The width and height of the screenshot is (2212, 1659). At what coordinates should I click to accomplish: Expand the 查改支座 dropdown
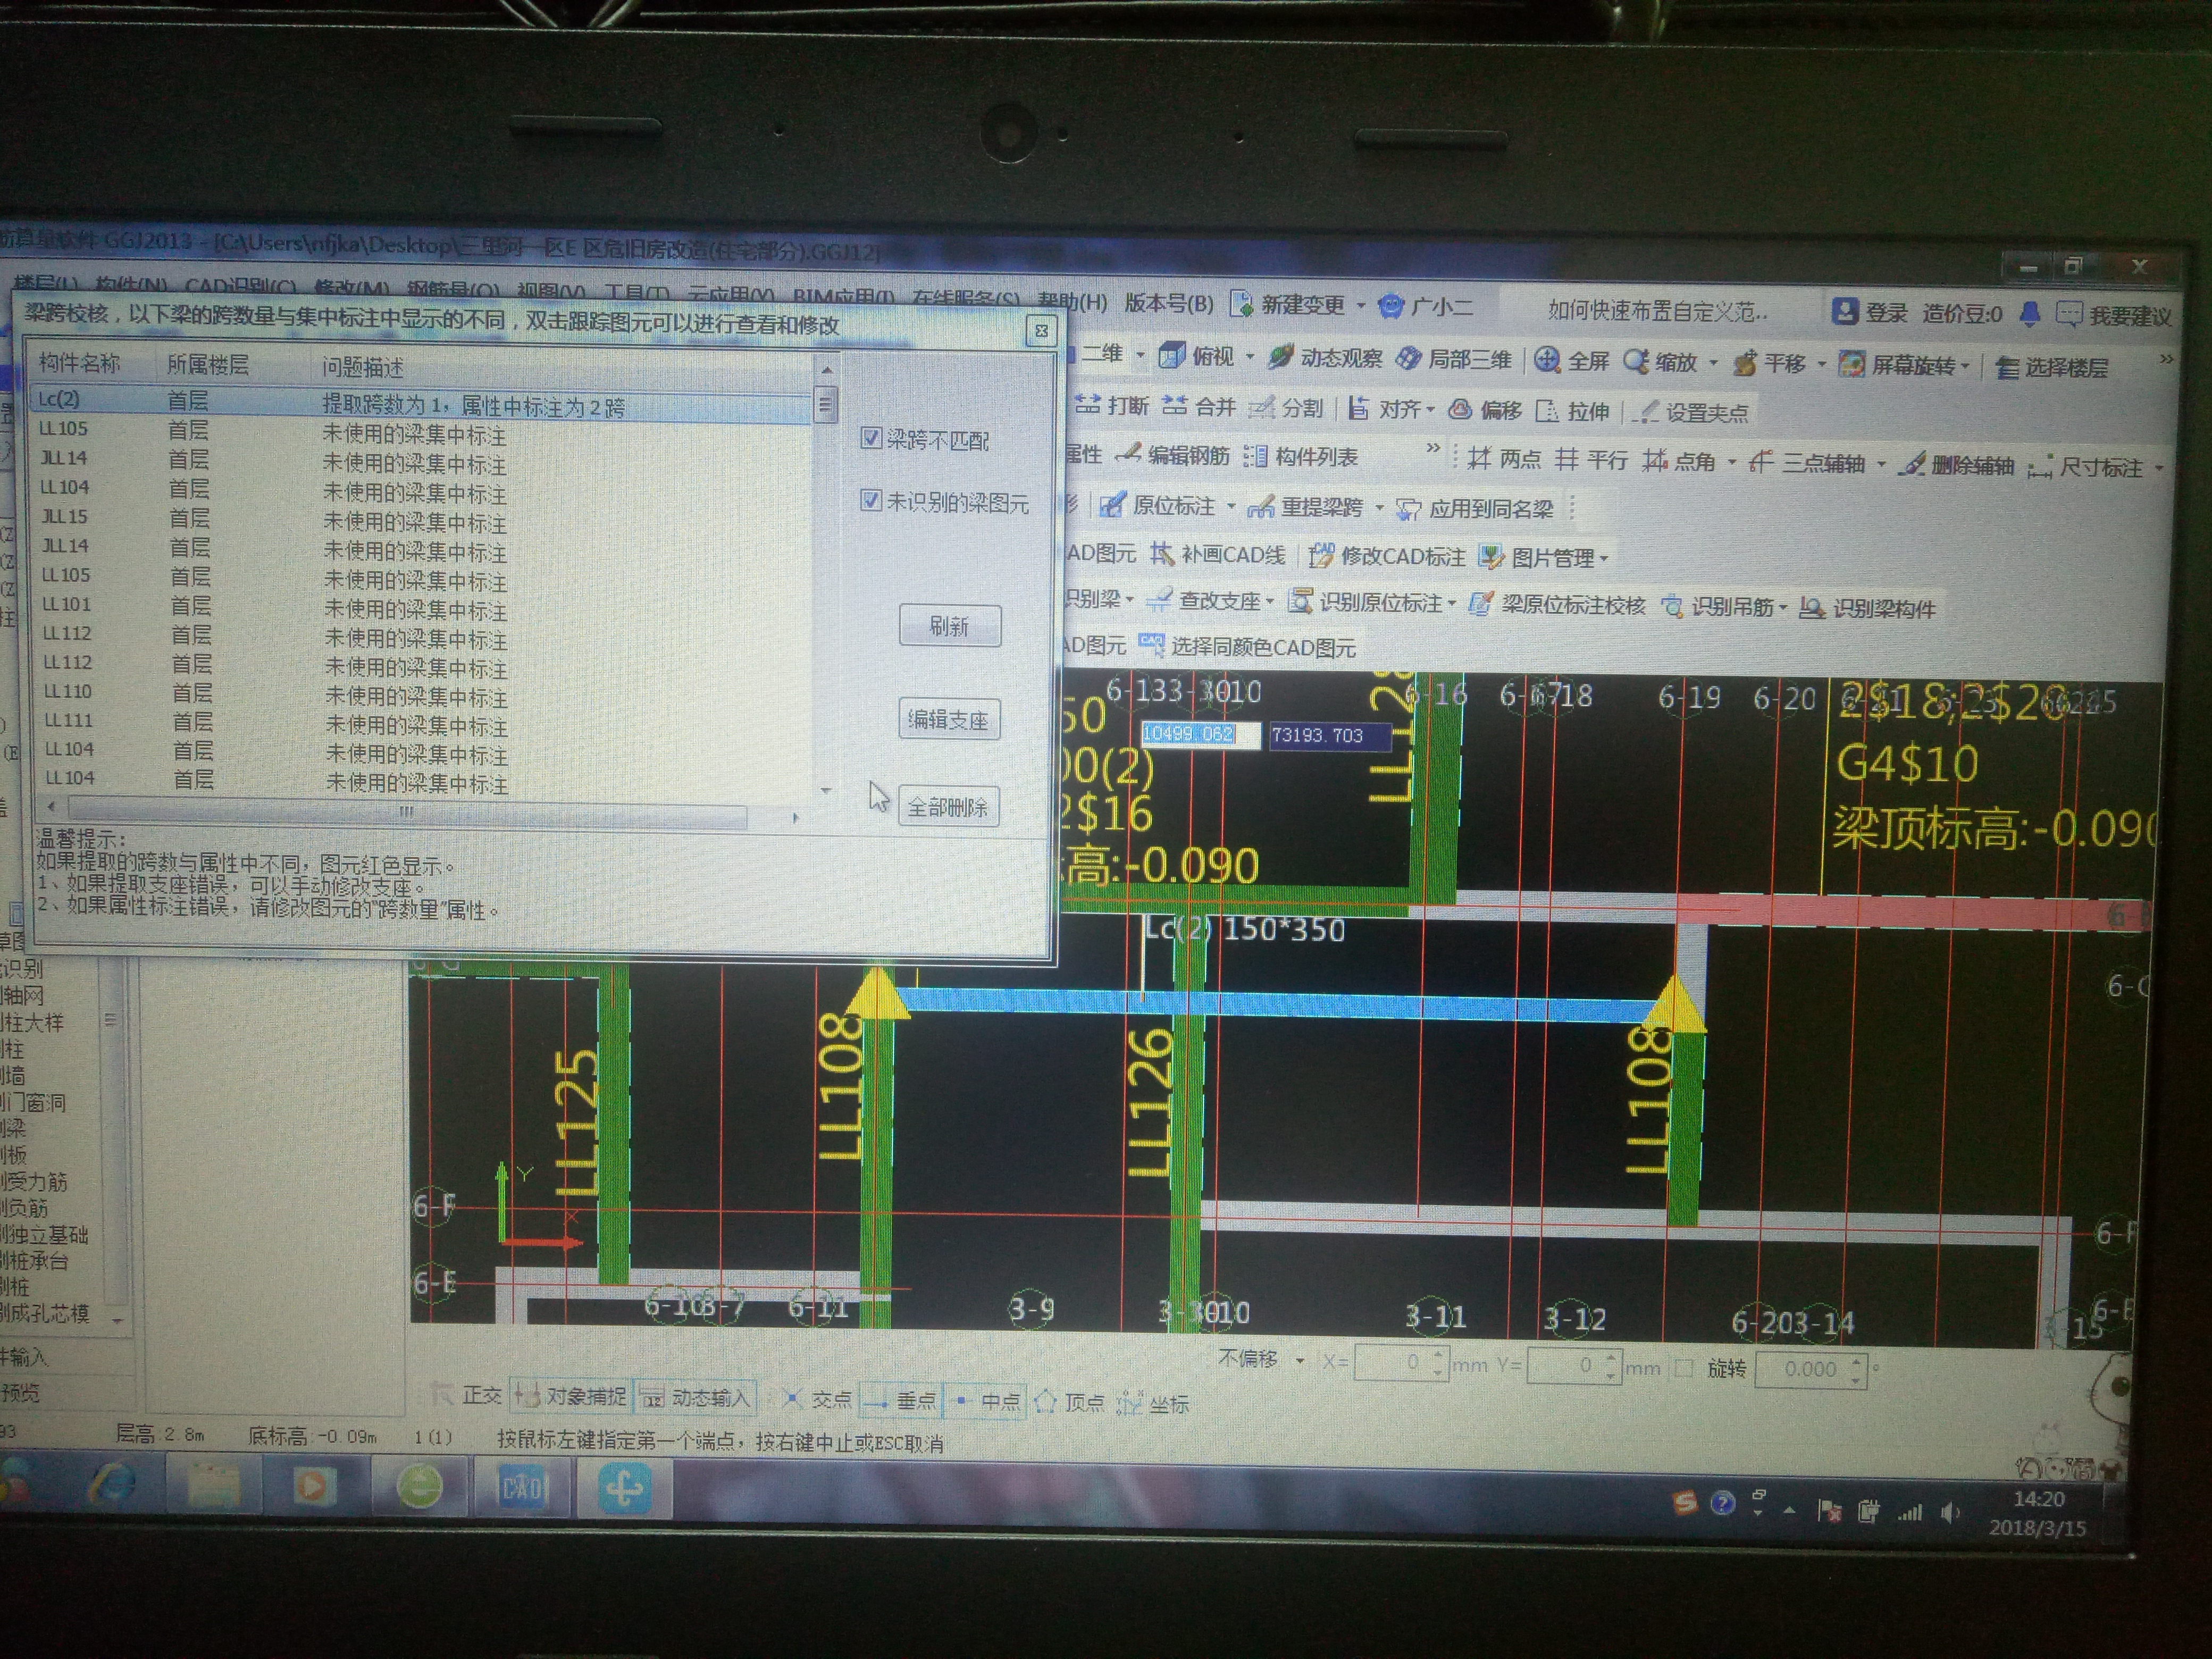pyautogui.click(x=1271, y=601)
